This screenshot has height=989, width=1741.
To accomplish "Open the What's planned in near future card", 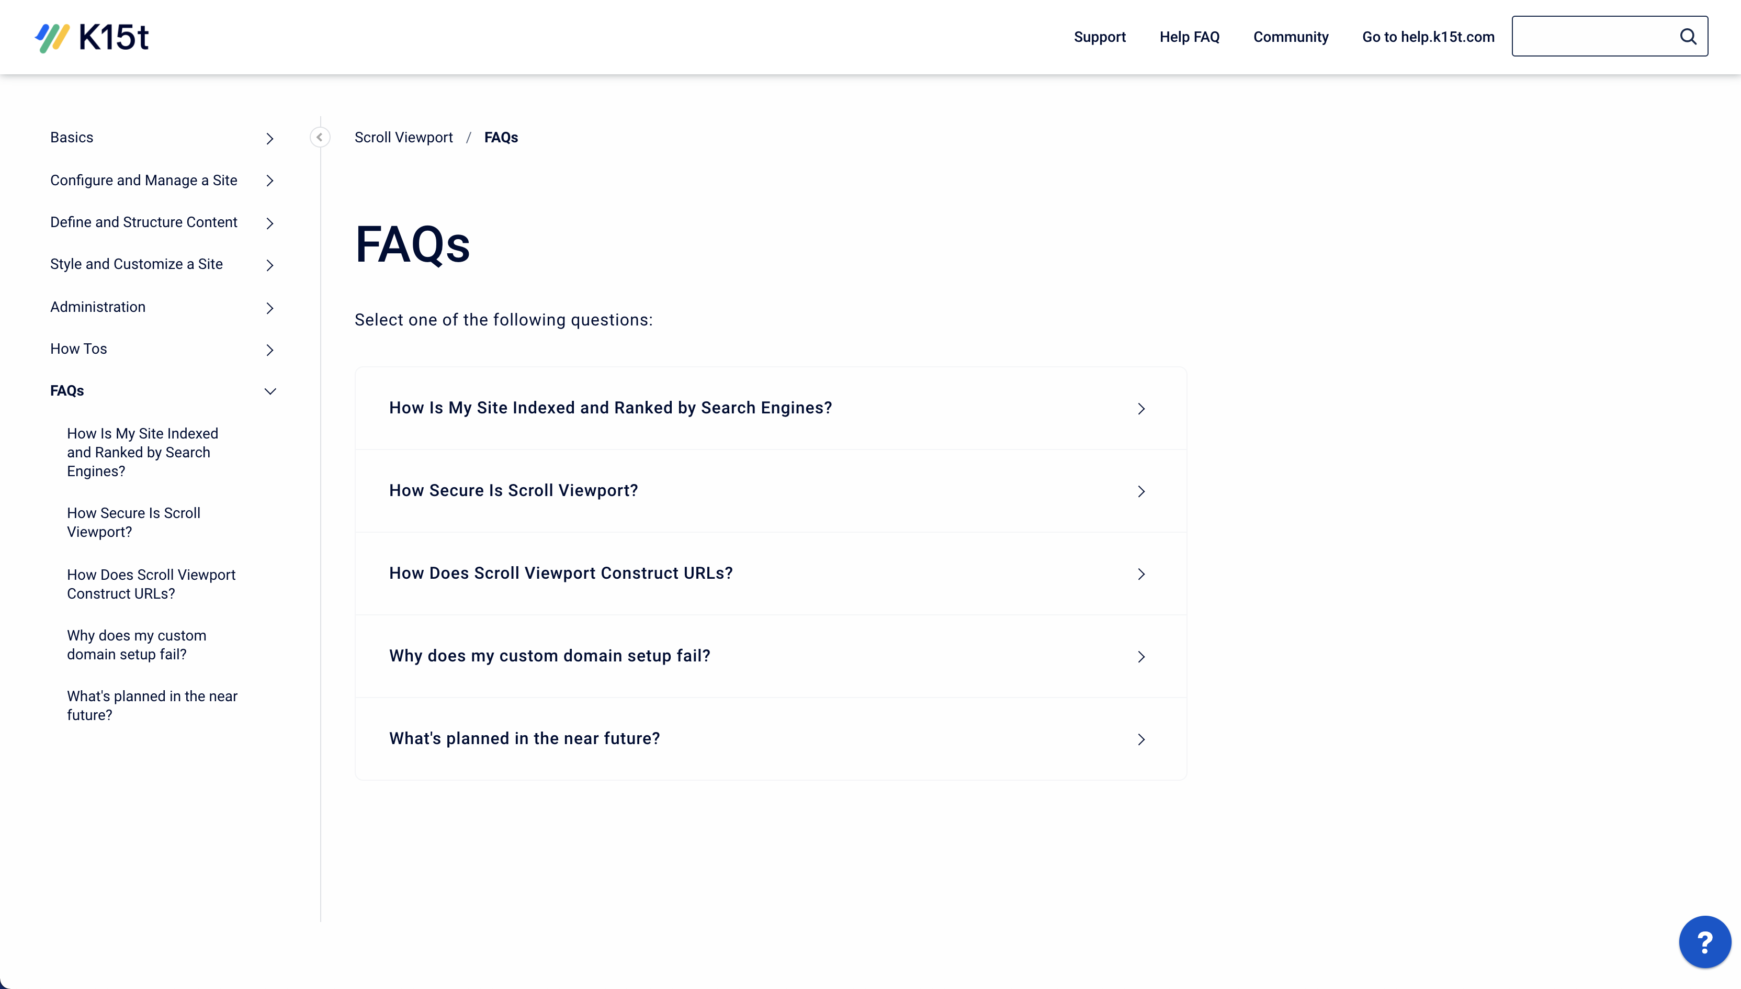I will click(771, 739).
